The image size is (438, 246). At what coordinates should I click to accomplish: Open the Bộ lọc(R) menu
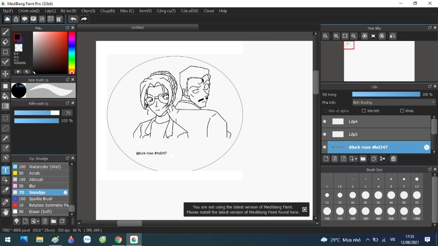click(68, 11)
